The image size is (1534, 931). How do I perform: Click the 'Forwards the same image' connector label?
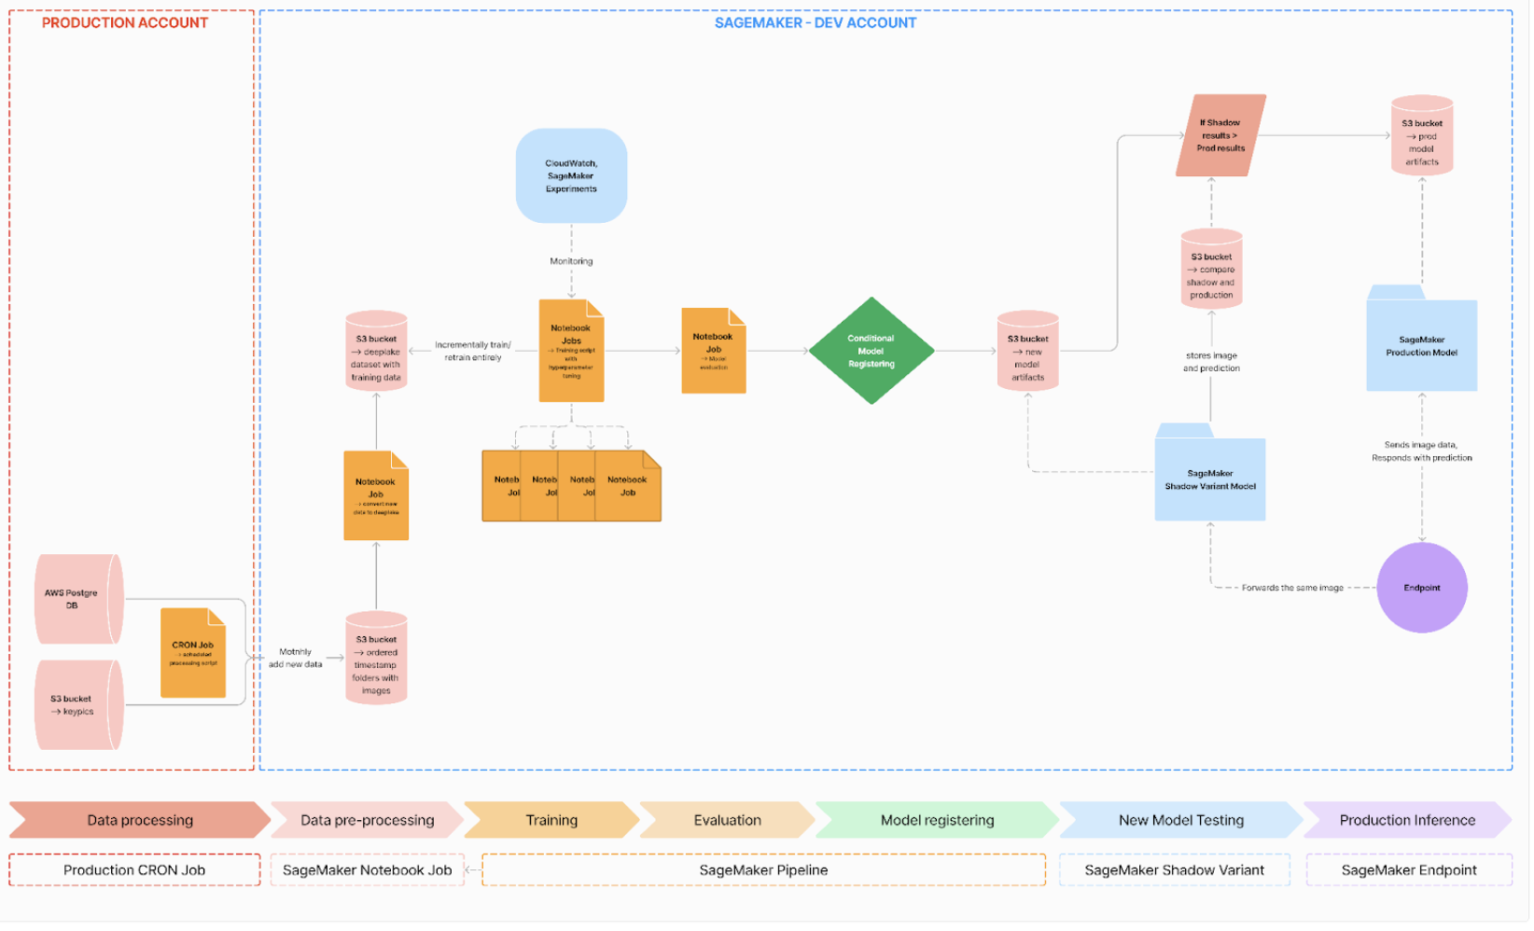pyautogui.click(x=1294, y=589)
